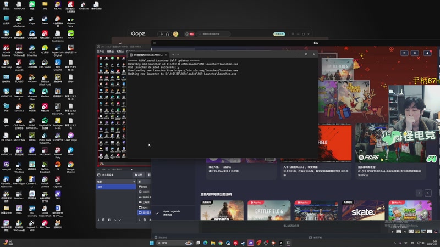
Task: Open the EA app hamburger menu
Action: point(155,43)
